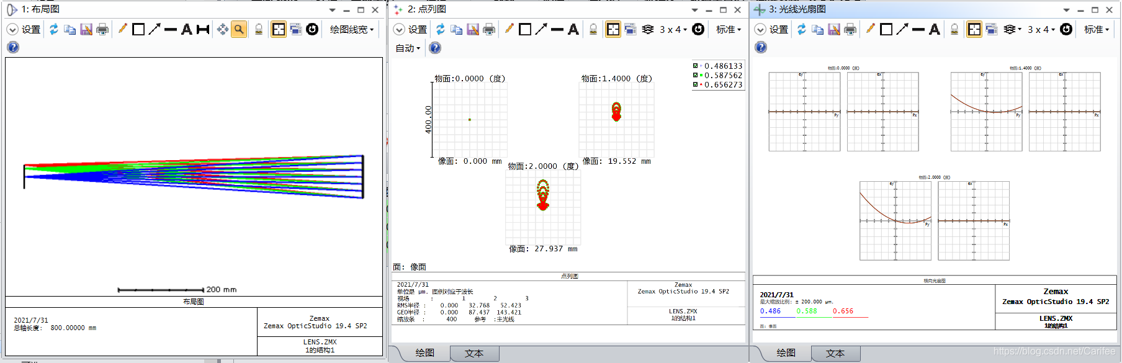Viewport: 1122px width, 363px height.
Task: Toggle the active-cursor frame button in 布局图
Action: [279, 29]
